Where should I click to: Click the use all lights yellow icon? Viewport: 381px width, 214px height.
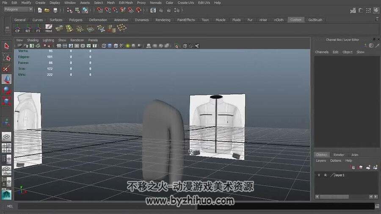(x=128, y=46)
